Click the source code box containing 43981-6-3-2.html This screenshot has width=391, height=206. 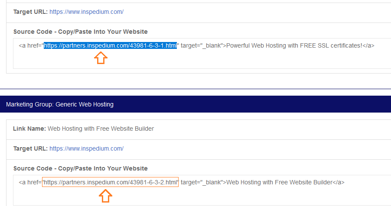click(202, 190)
